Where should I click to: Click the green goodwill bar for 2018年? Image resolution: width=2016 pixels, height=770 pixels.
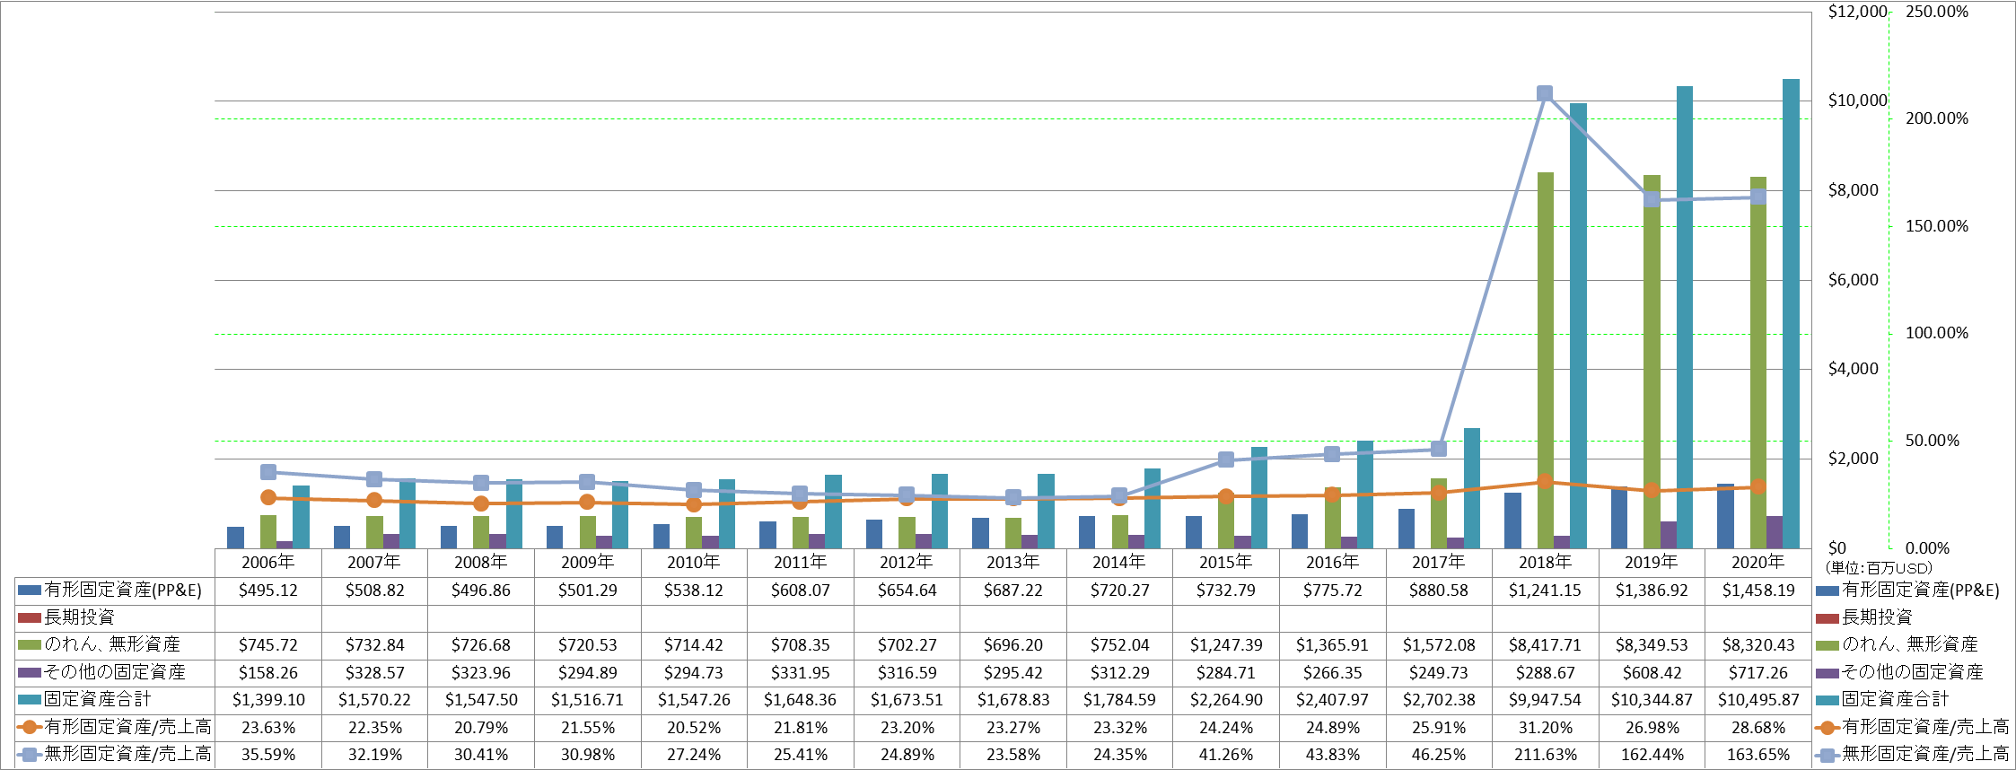click(x=1546, y=360)
